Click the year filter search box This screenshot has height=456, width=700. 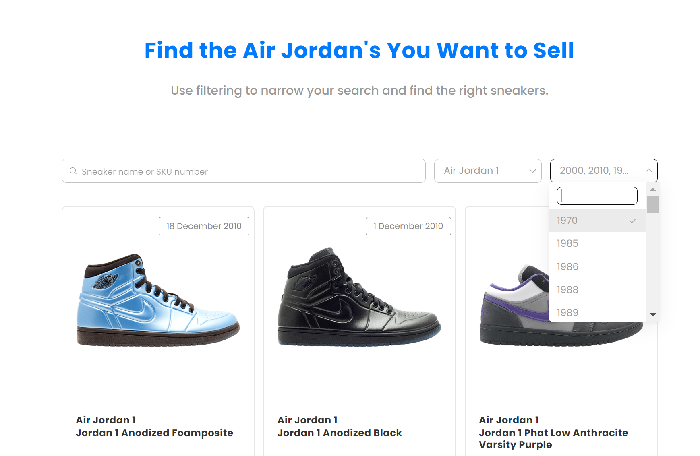coord(597,196)
